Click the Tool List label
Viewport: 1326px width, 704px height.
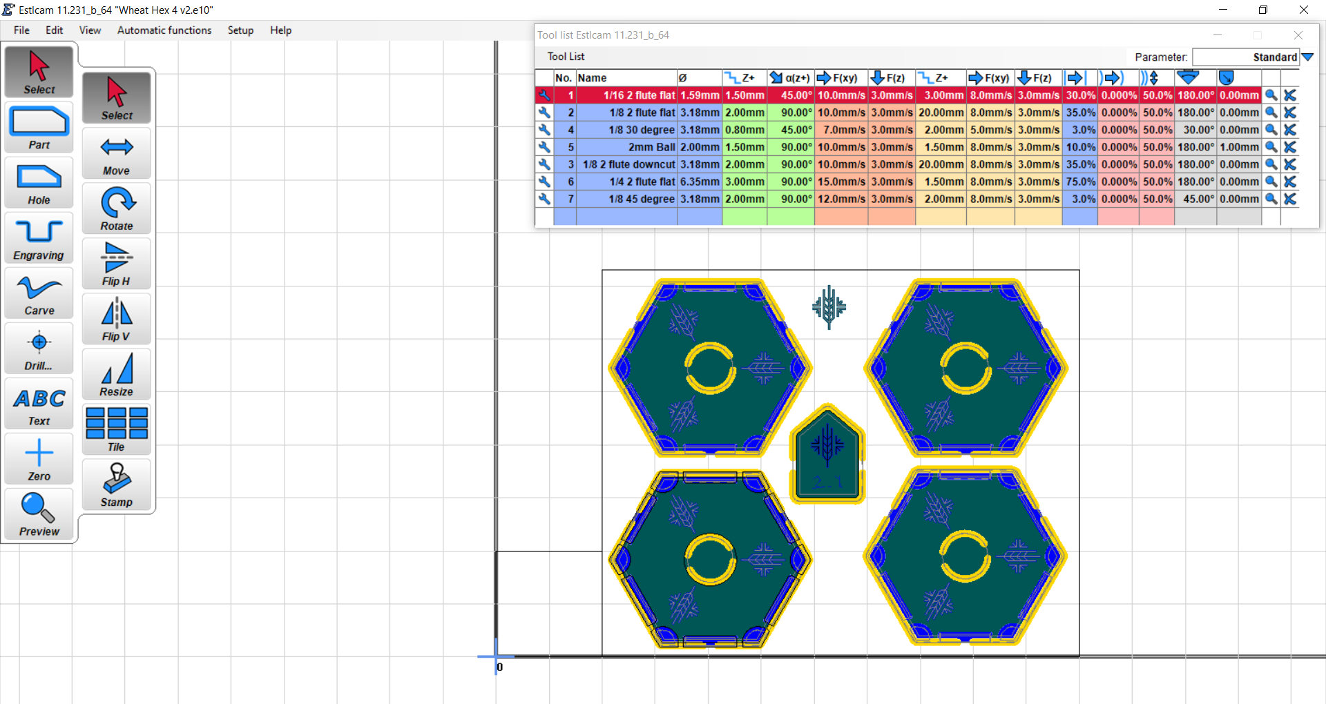pos(566,57)
